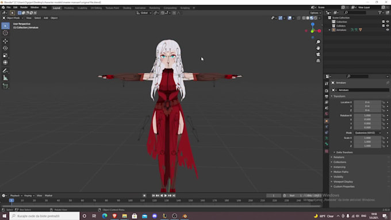Open the Render menu
The image size is (391, 220).
click(24, 7)
